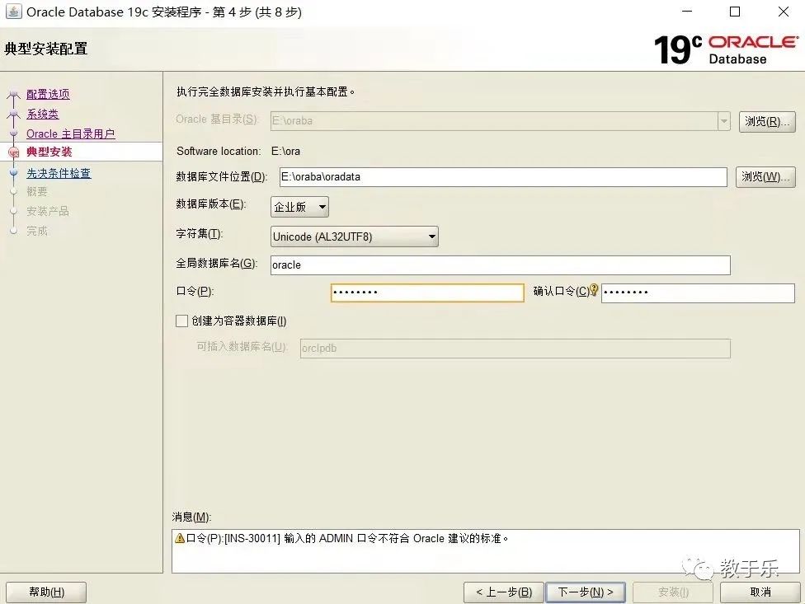Click 浏览(R) button for base directory

click(767, 121)
